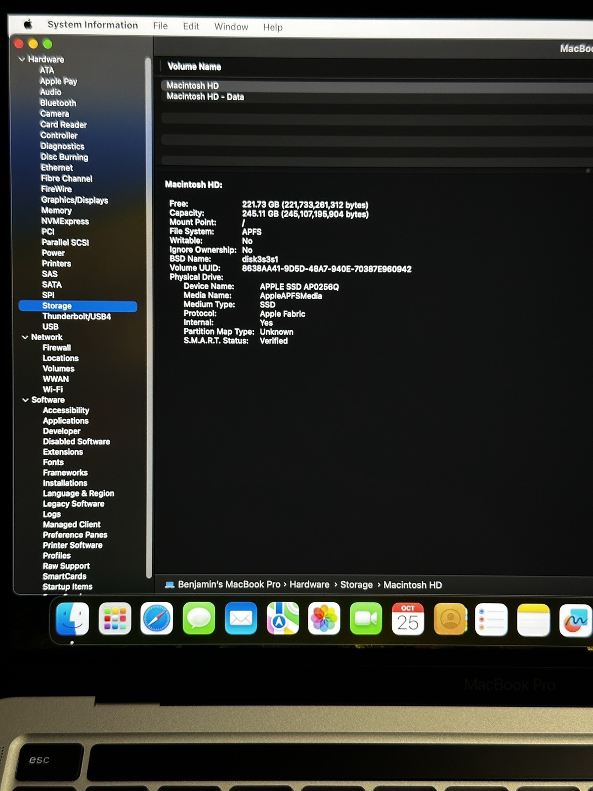Select Card Reader in the sidebar
The height and width of the screenshot is (791, 593).
tap(63, 125)
